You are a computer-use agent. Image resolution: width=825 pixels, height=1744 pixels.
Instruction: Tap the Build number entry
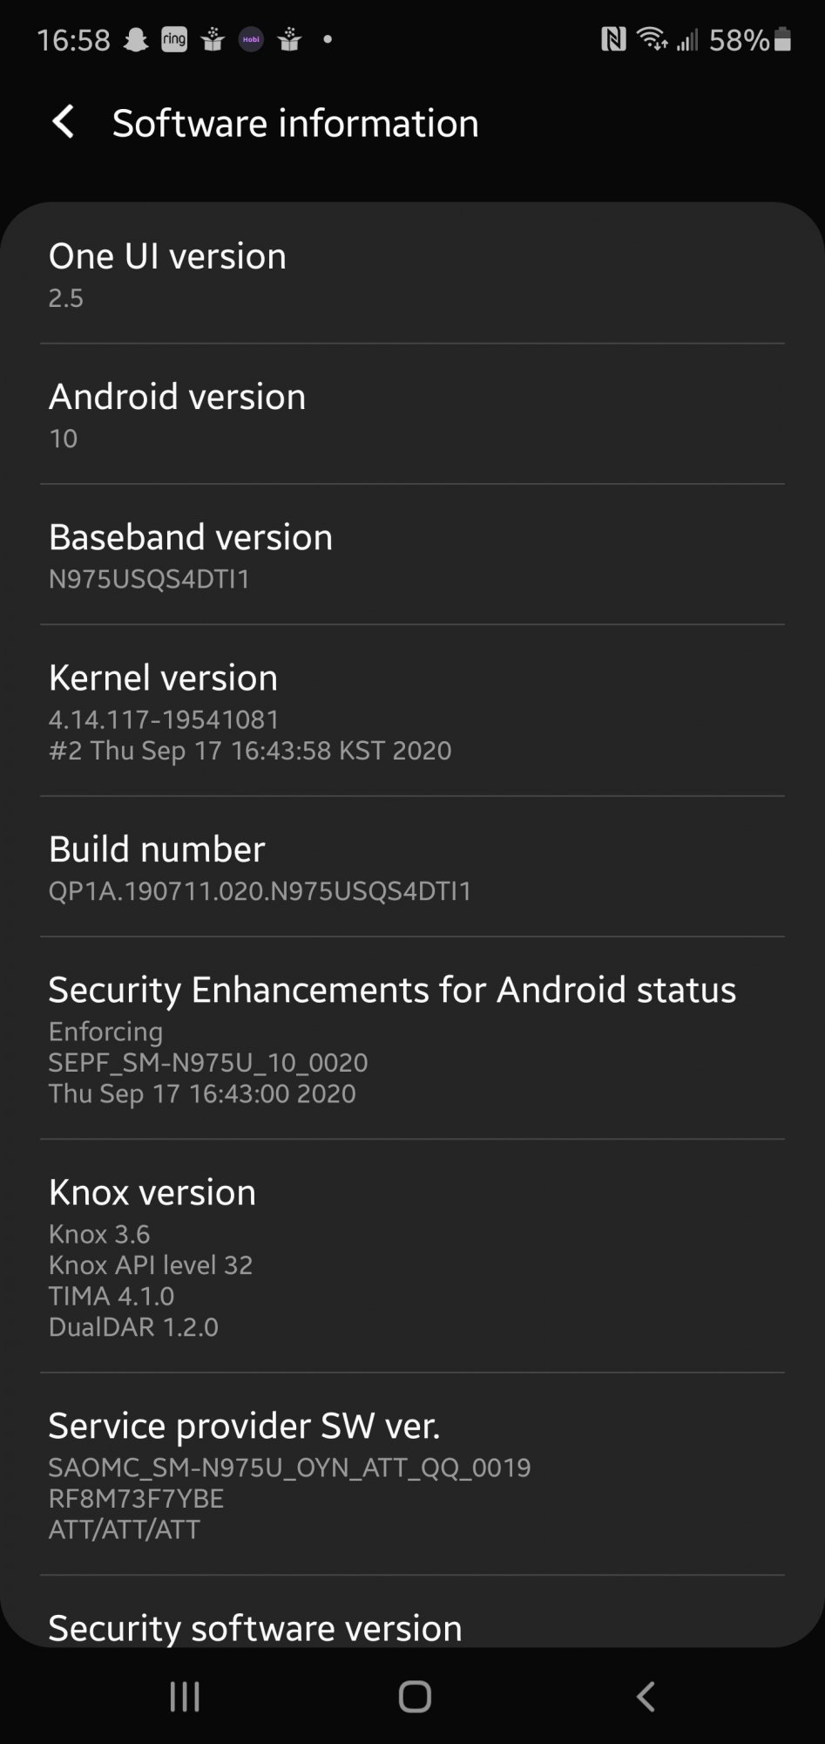tap(412, 867)
